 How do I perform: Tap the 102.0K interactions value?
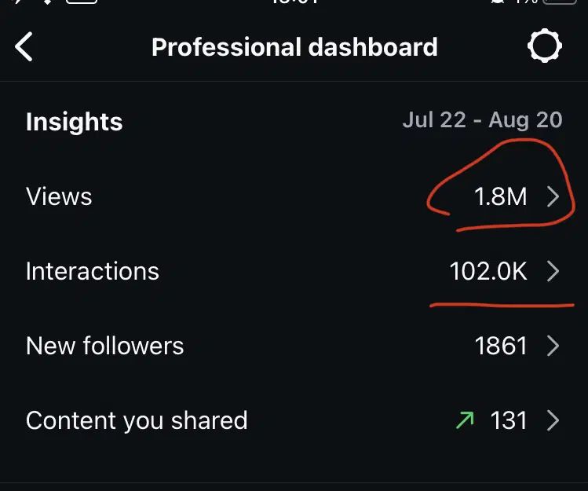[488, 271]
